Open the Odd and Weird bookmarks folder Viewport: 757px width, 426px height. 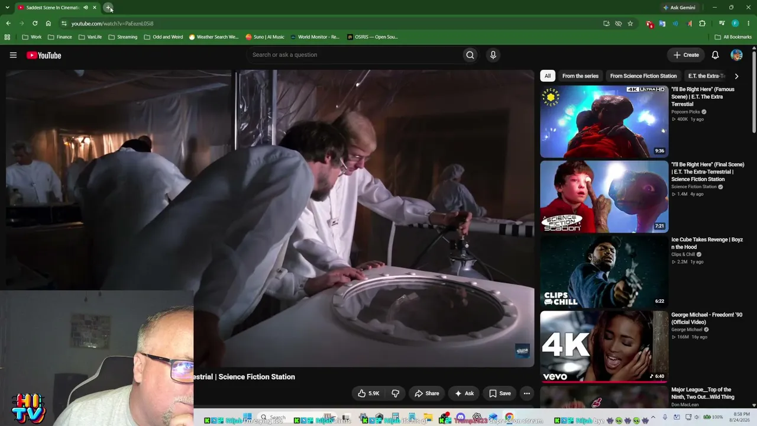[163, 37]
